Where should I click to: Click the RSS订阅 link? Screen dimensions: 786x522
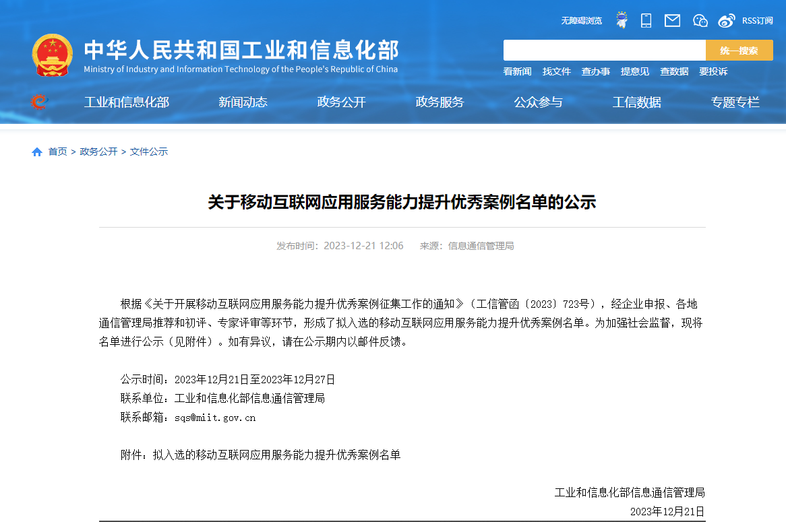coord(757,21)
